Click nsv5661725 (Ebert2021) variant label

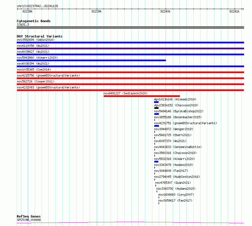pos(173,135)
